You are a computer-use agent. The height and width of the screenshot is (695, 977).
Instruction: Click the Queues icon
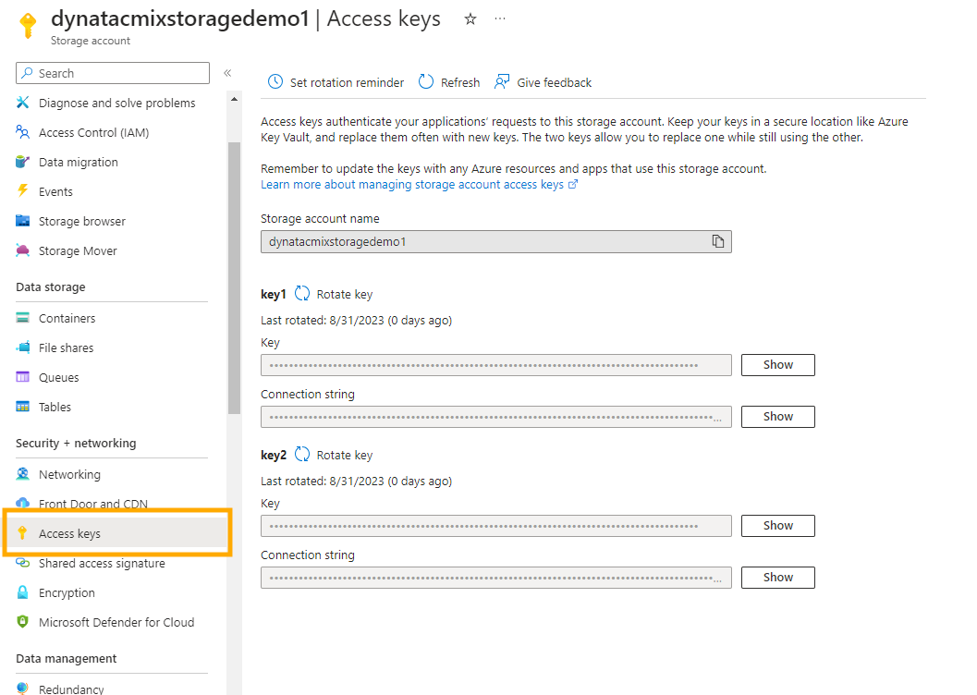[22, 377]
